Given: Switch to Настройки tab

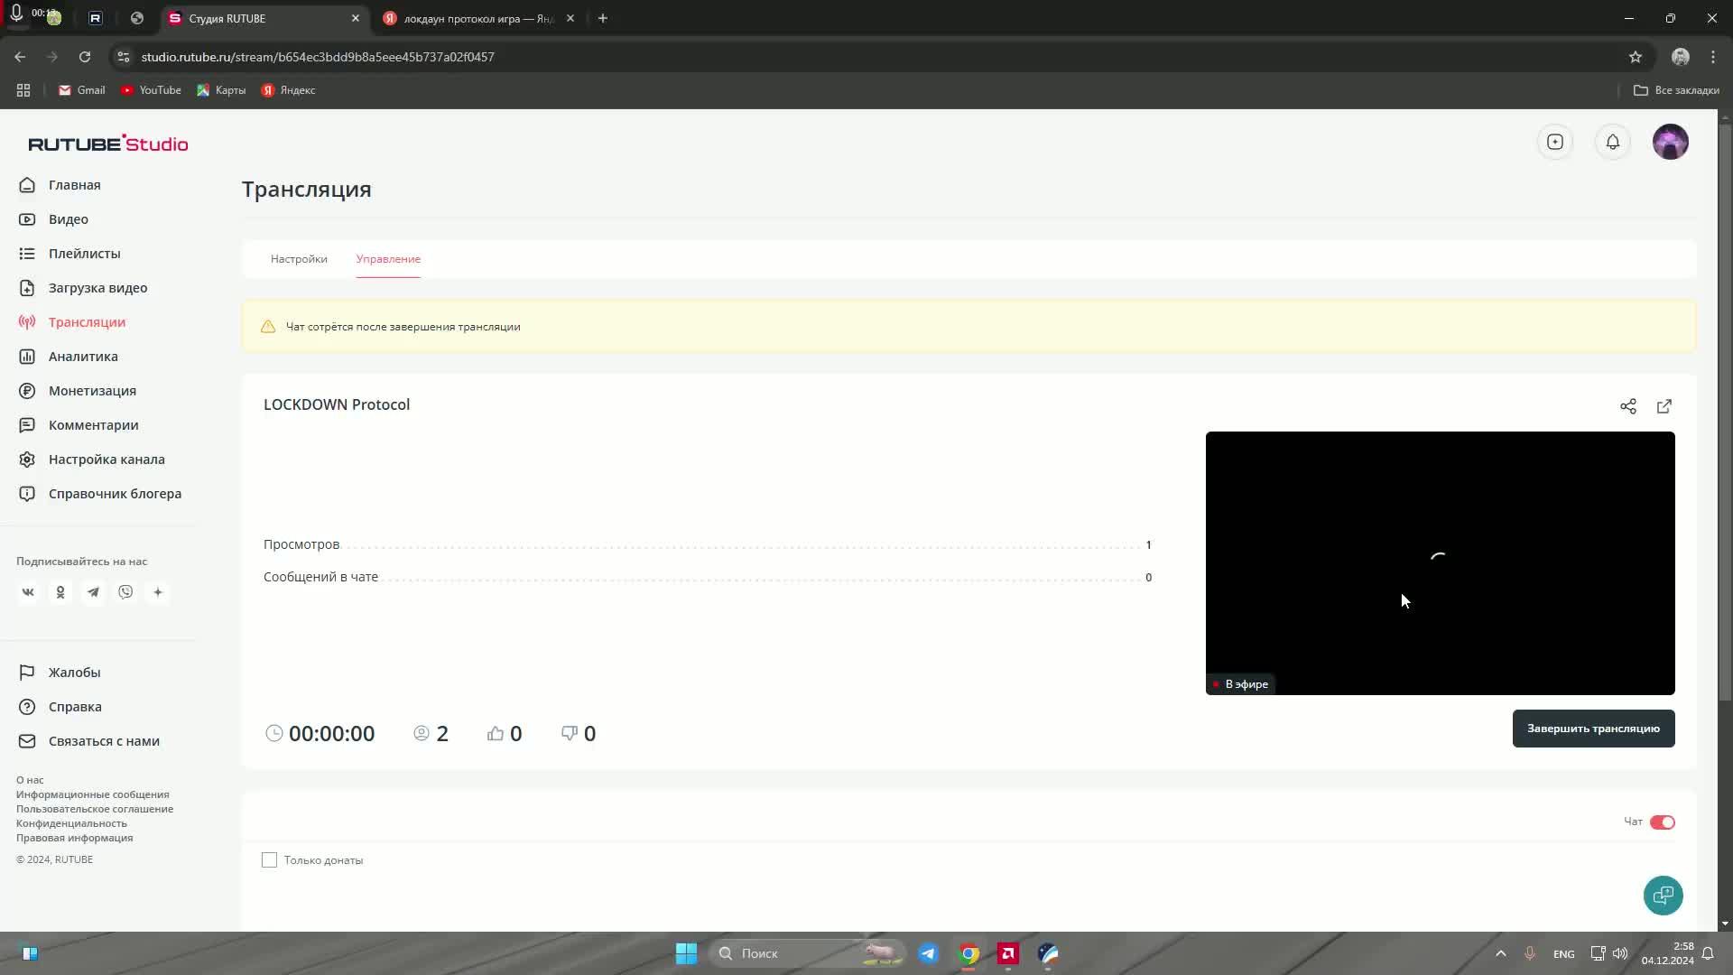Looking at the screenshot, I should click(x=299, y=258).
